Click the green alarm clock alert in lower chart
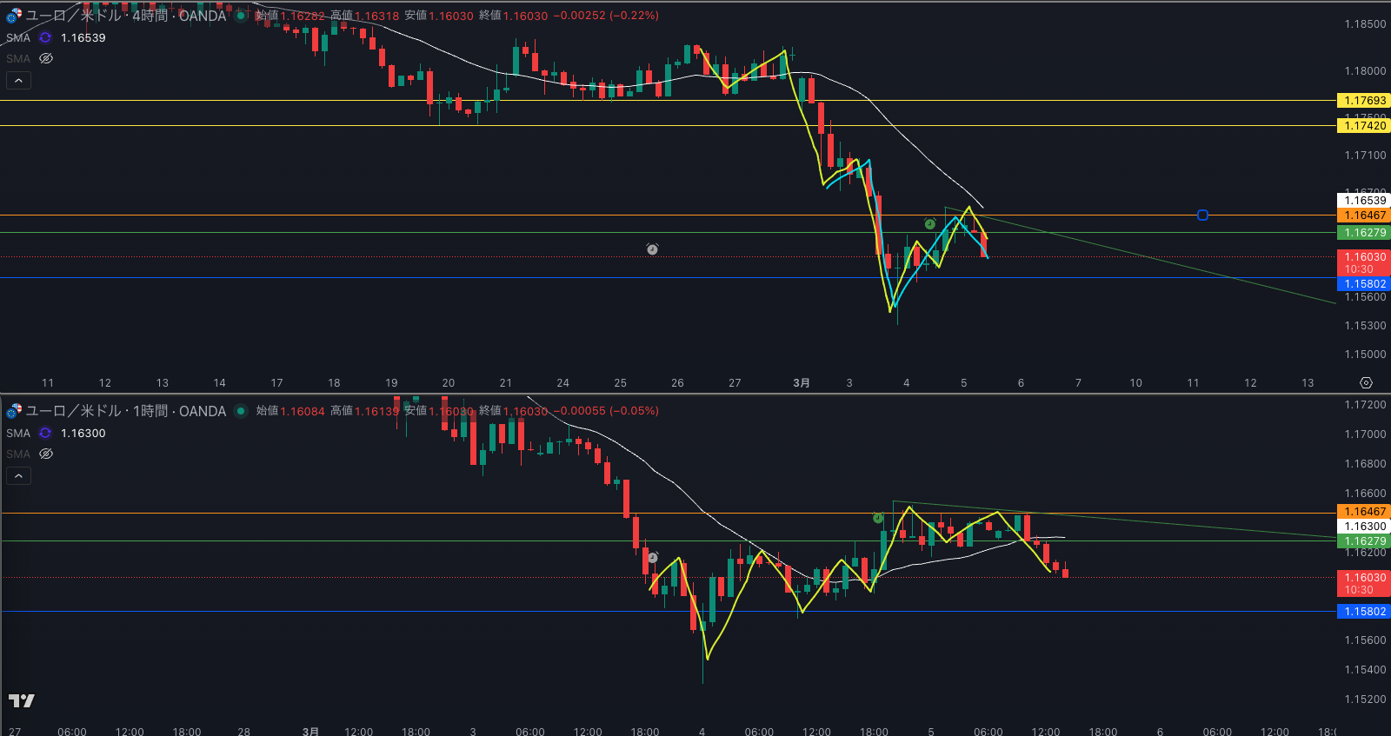This screenshot has width=1391, height=736. (878, 519)
